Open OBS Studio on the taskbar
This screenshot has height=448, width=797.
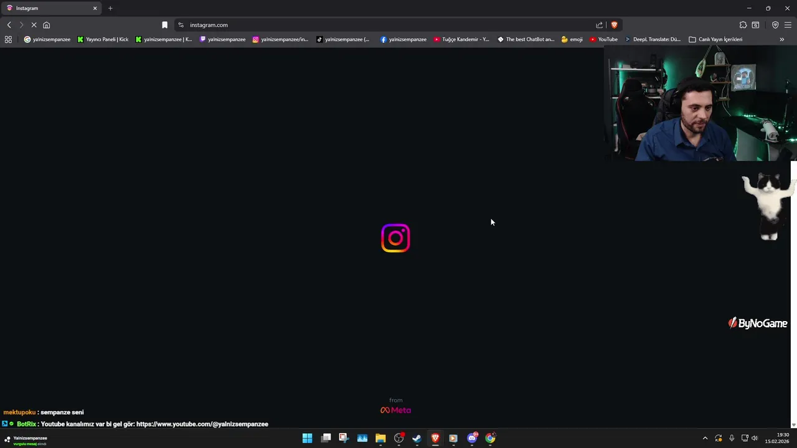(x=398, y=438)
